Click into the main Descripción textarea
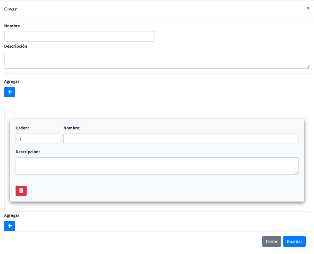314x254 pixels. (157, 60)
